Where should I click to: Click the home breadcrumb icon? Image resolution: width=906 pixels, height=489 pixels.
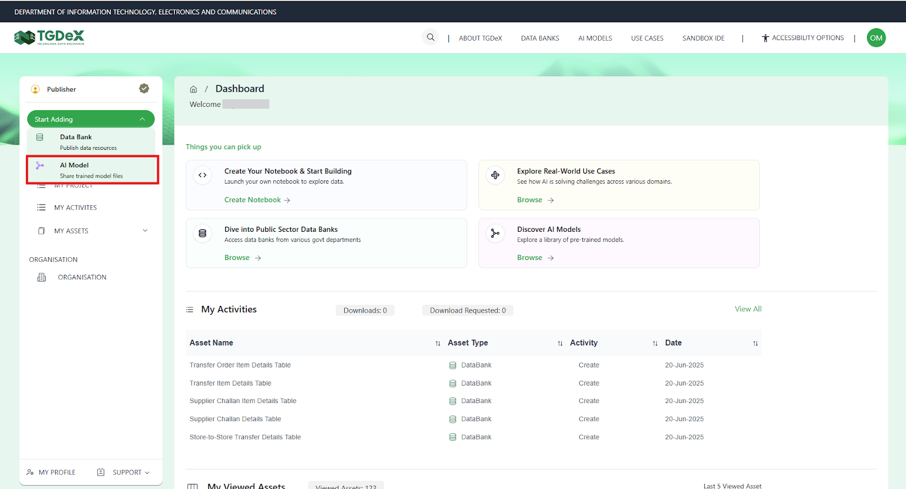193,89
